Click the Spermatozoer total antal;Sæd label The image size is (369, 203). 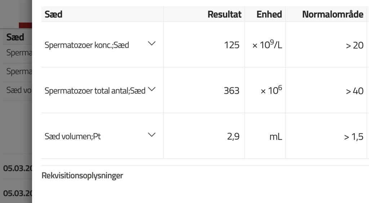pos(95,91)
